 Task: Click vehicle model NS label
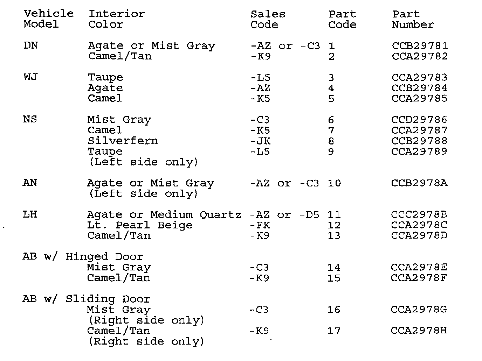click(30, 119)
